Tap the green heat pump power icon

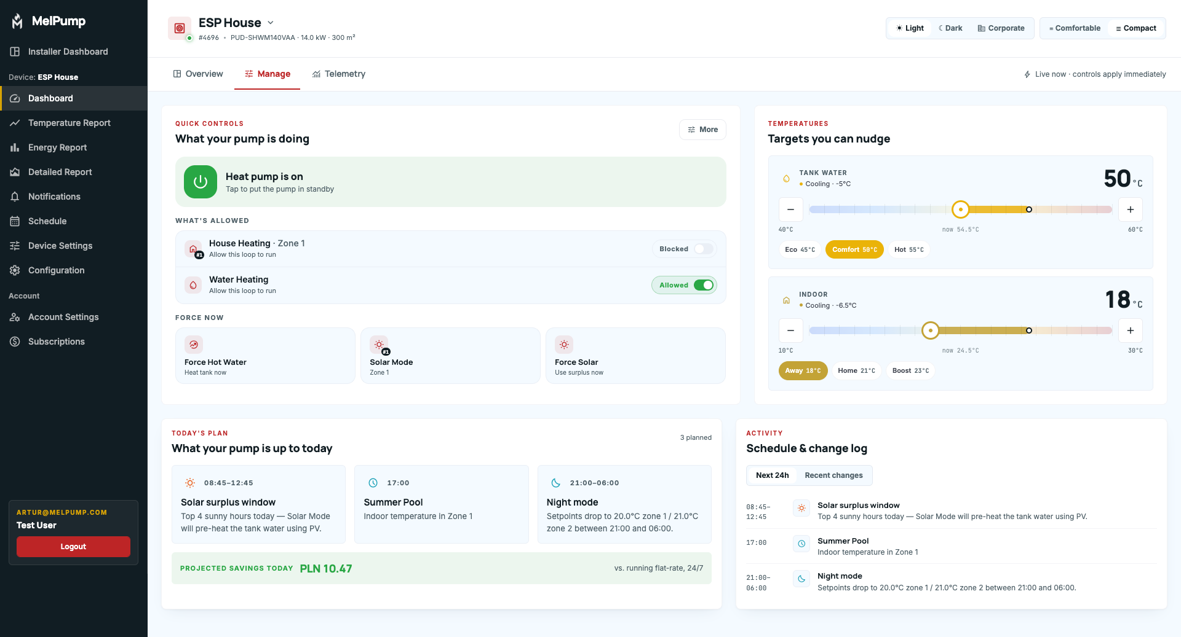tap(201, 182)
